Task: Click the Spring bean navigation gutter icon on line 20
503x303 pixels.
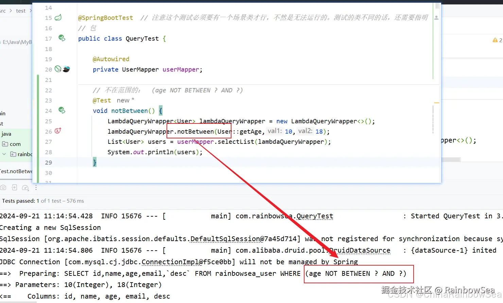Action: coord(58,69)
